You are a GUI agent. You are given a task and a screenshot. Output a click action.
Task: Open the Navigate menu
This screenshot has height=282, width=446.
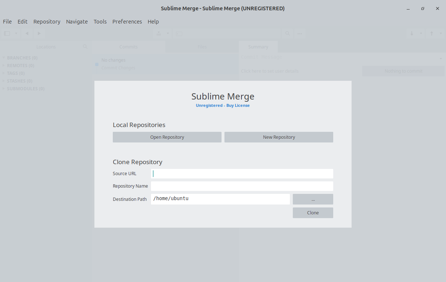[x=77, y=21]
